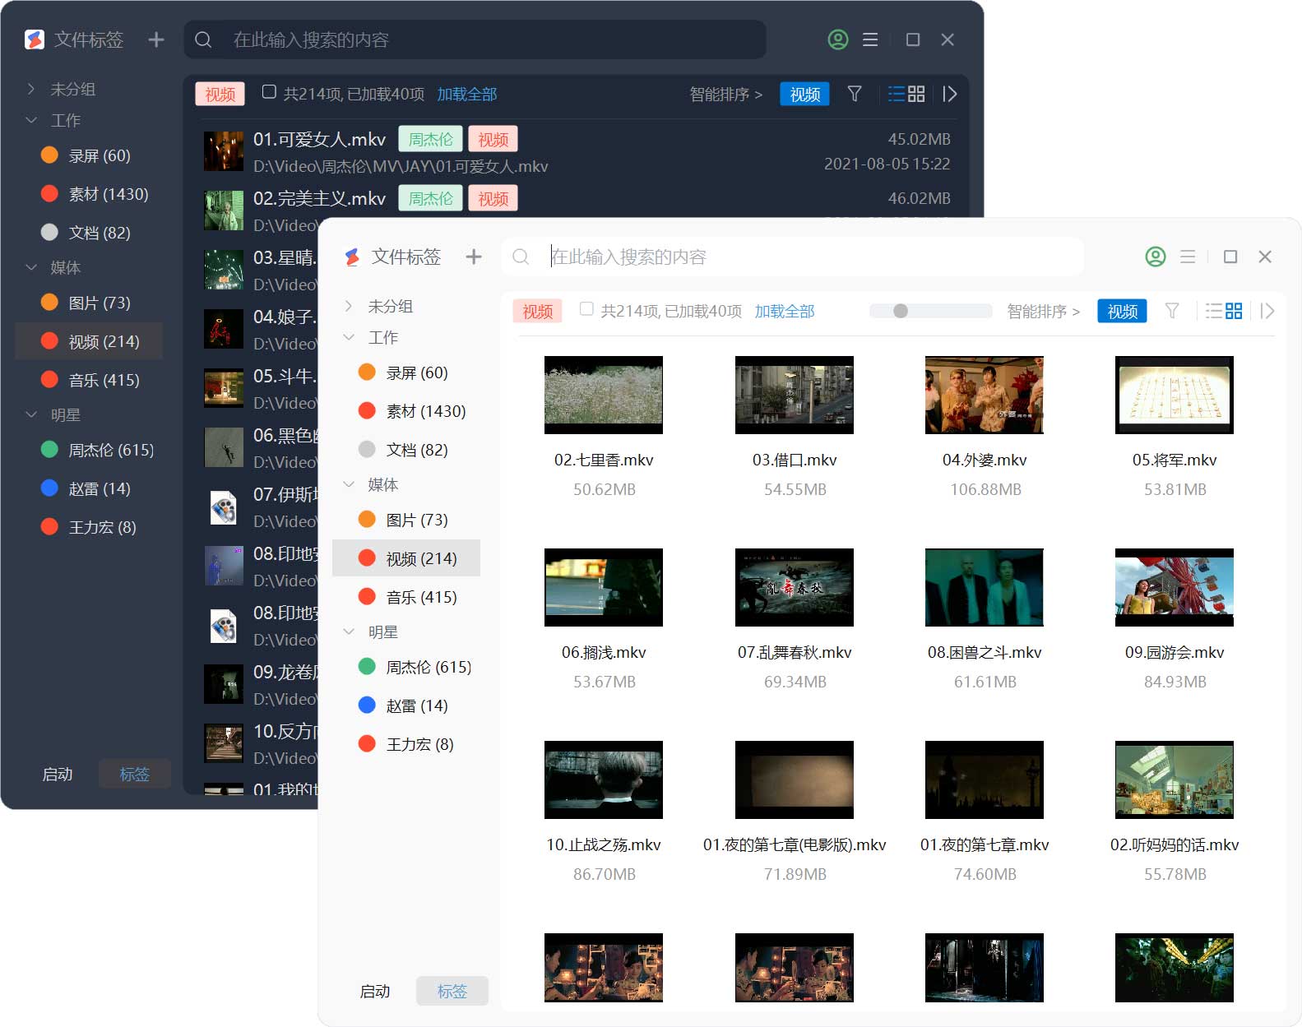Open 02.七里香.mkv thumbnail
Image resolution: width=1302 pixels, height=1027 pixels.
pos(604,395)
